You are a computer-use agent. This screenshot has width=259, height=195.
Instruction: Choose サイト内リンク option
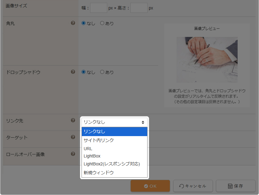114,140
